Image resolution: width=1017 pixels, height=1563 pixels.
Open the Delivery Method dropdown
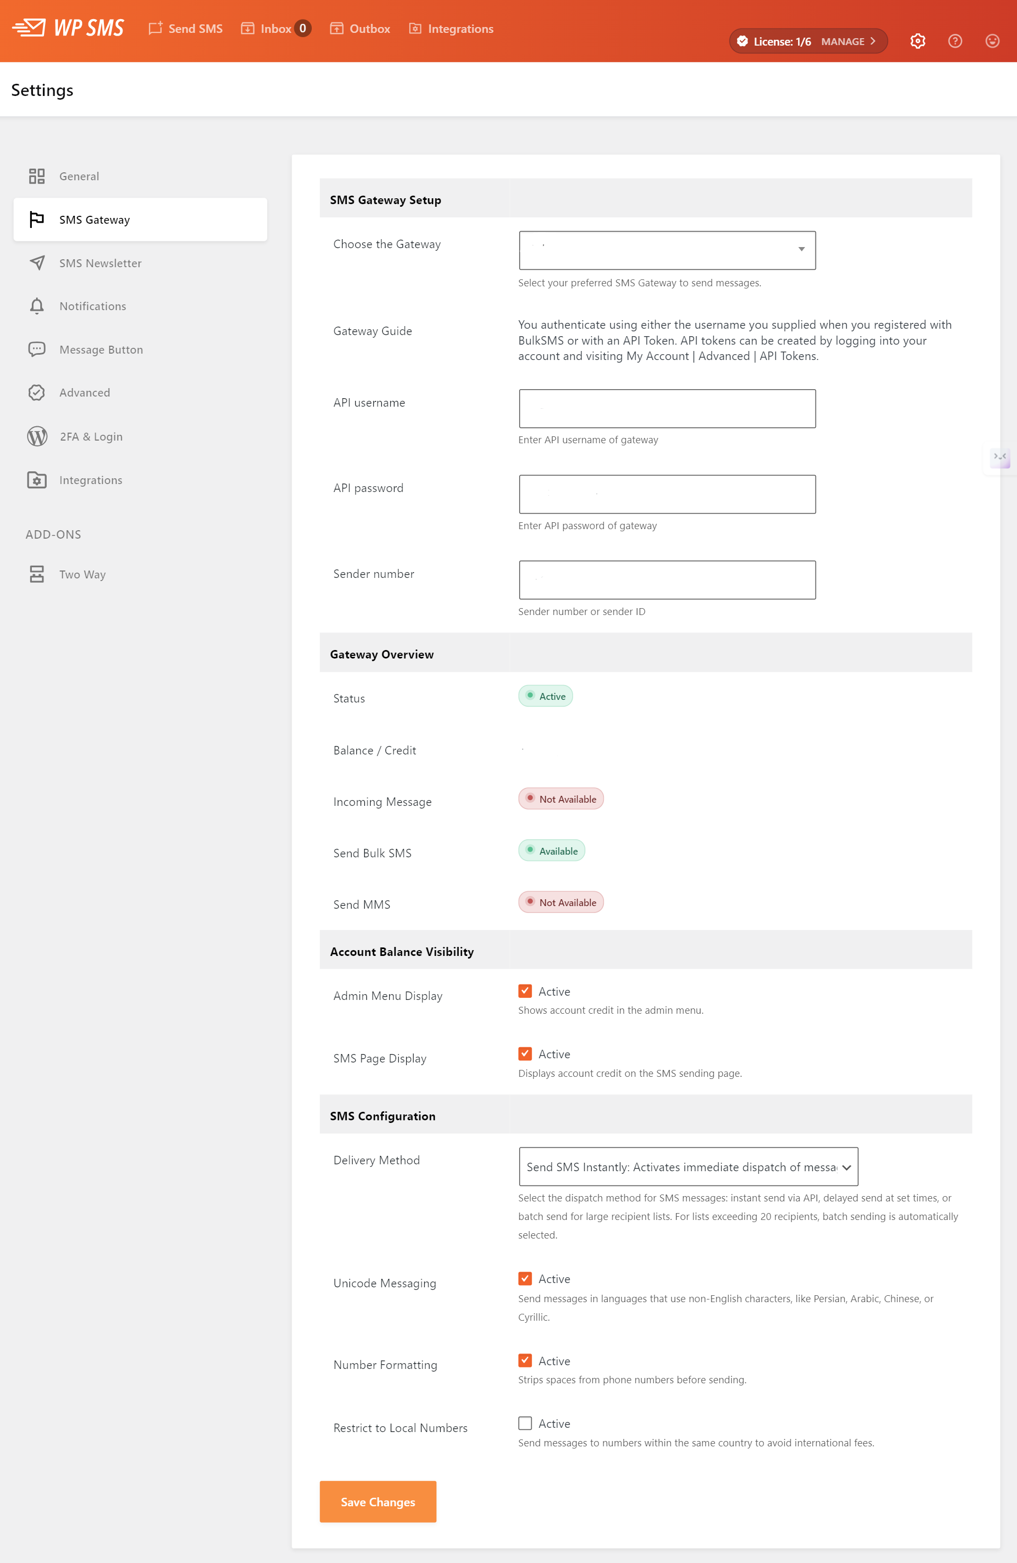(x=688, y=1166)
